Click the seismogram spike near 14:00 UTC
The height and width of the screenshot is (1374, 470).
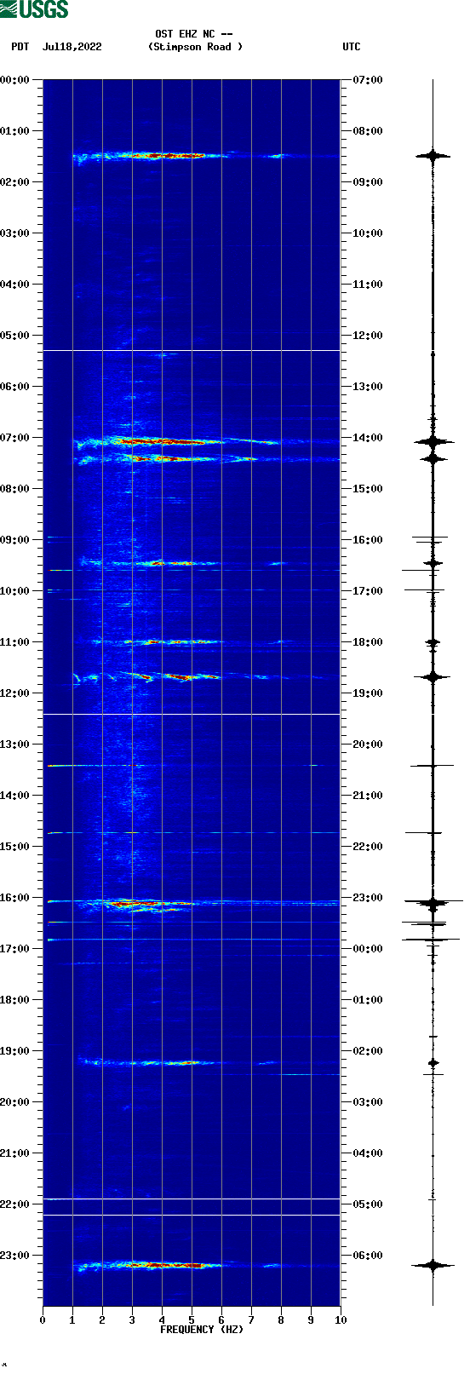coord(433,441)
